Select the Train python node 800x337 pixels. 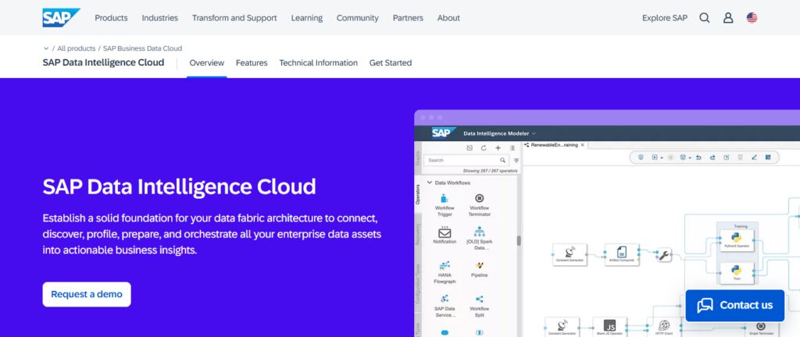pos(737,273)
